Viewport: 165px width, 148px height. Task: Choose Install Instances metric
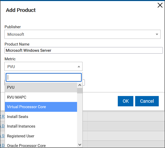point(41,126)
